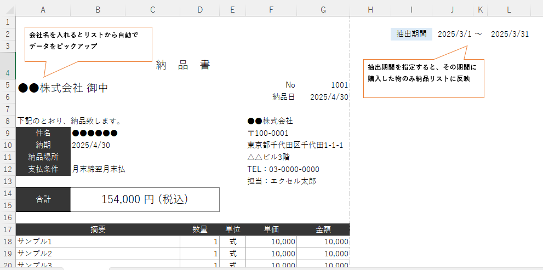Select column F header
This screenshot has width=543, height=270.
[x=271, y=10]
